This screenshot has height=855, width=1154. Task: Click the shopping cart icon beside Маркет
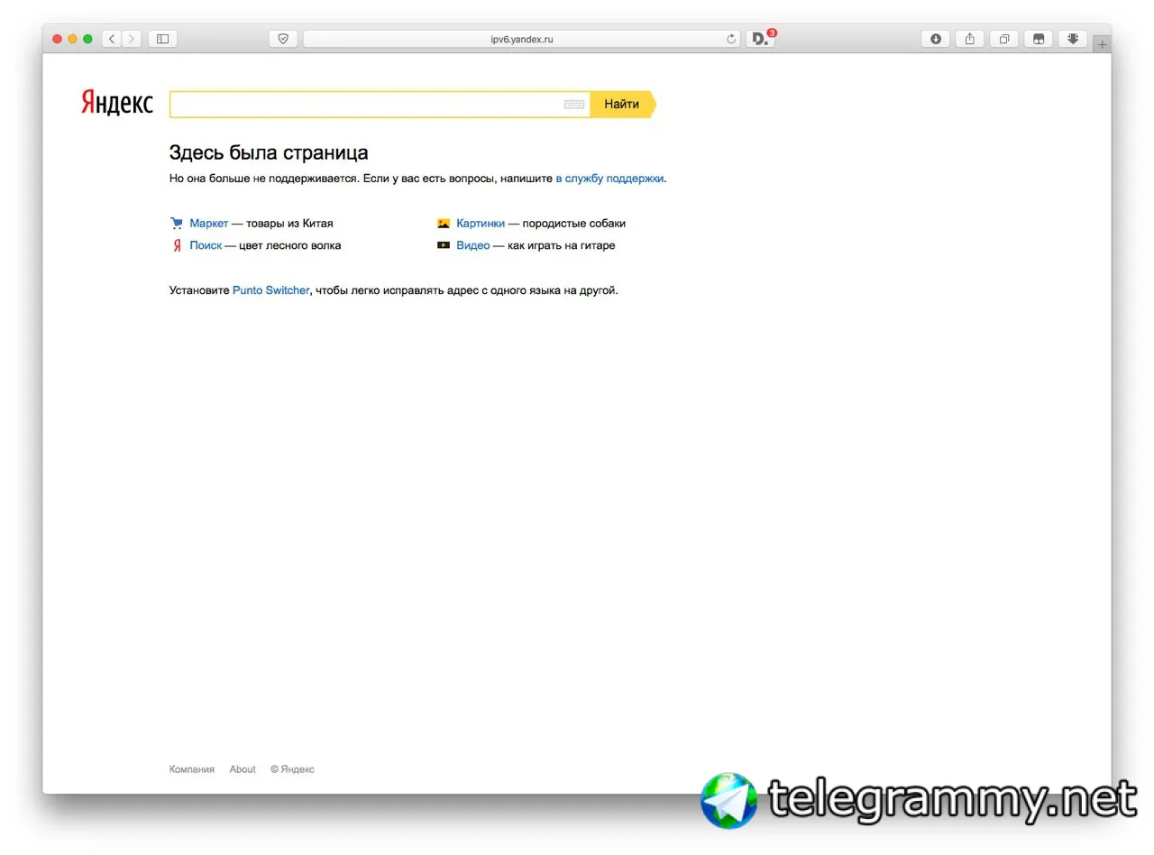pos(177,224)
